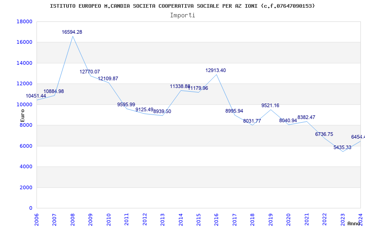Screen dimensions: 365x228
Task: Click the 8031.77 value label
Action: (x=252, y=121)
